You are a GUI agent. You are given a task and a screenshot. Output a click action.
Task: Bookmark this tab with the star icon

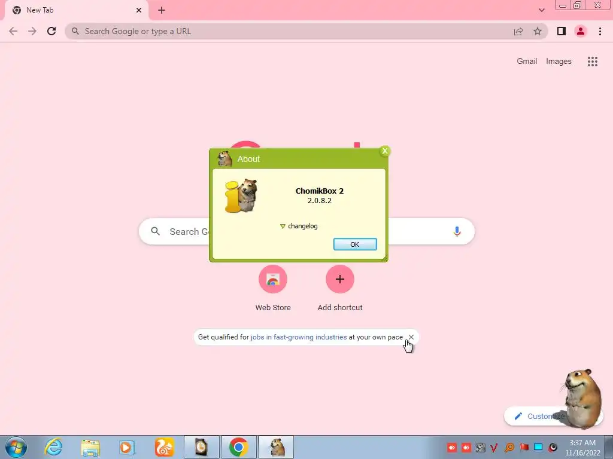pyautogui.click(x=538, y=31)
